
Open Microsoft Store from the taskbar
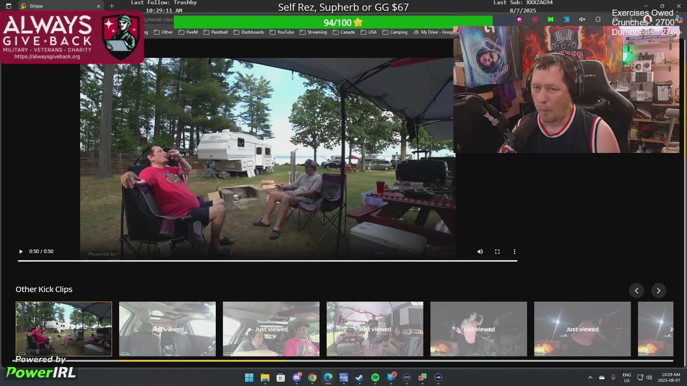[x=281, y=377]
